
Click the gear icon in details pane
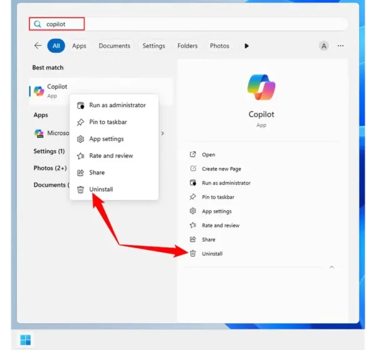tap(193, 211)
